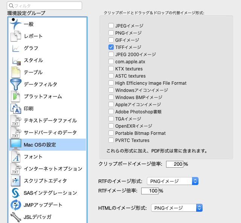The image size is (241, 223).
Task: Select the 一般 preferences icon
Action: [15, 24]
